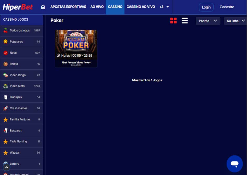The width and height of the screenshot is (247, 175).
Task: Click the Blackjack card icon
Action: point(6,97)
